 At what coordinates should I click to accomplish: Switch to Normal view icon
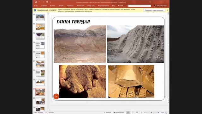[x=128, y=113]
